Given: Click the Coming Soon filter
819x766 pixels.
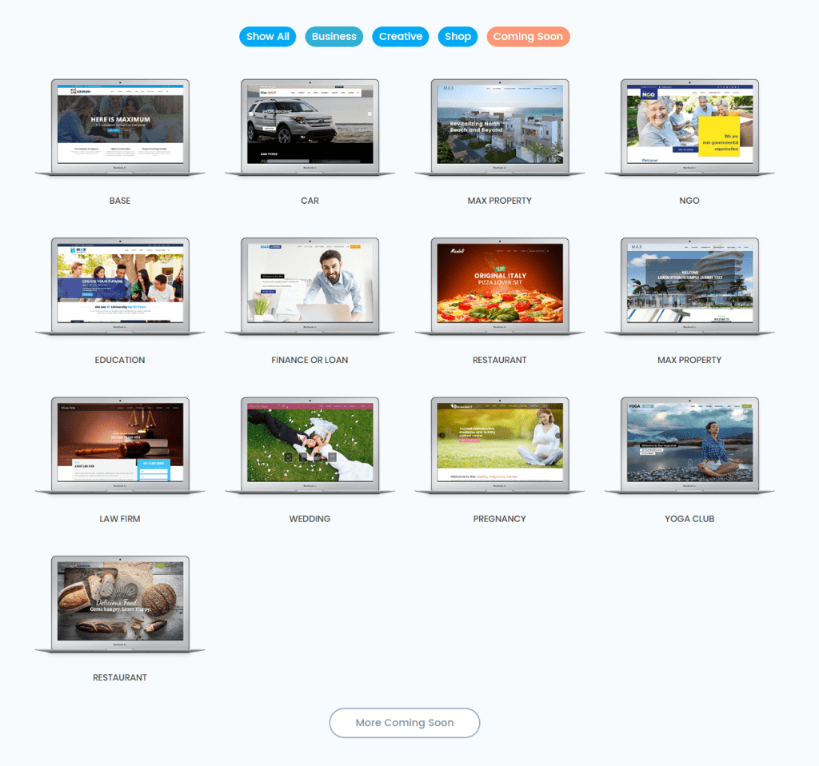Looking at the screenshot, I should [528, 36].
